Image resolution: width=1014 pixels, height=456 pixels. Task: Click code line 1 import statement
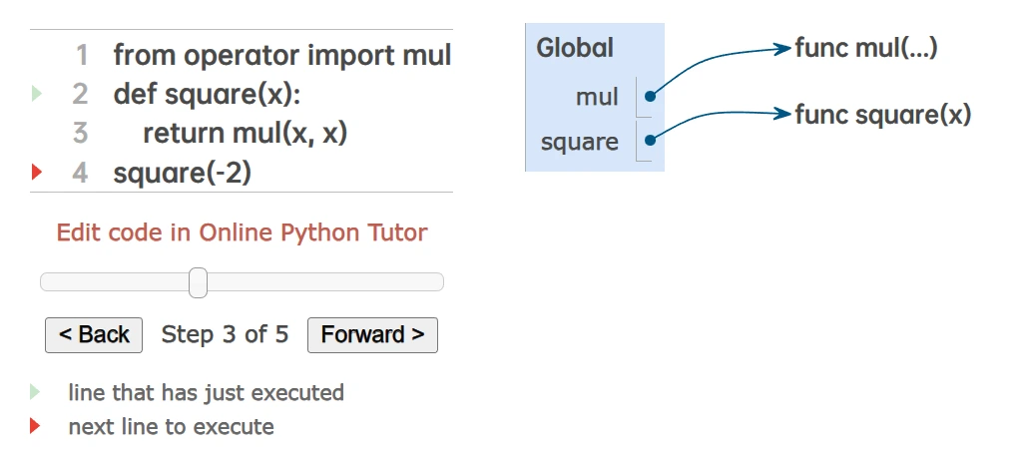pyautogui.click(x=282, y=56)
